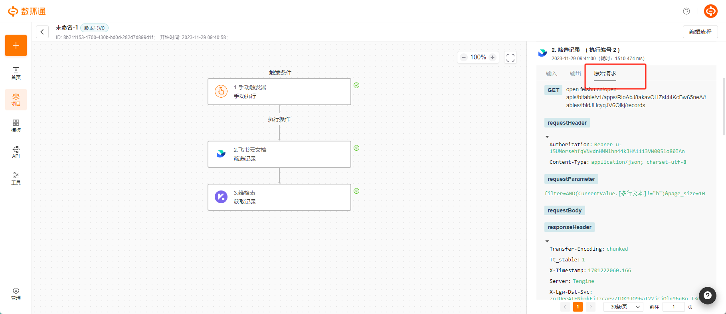Click the requestHeader section label

coord(567,123)
